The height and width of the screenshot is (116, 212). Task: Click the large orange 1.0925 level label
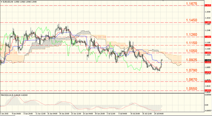tap(192, 60)
